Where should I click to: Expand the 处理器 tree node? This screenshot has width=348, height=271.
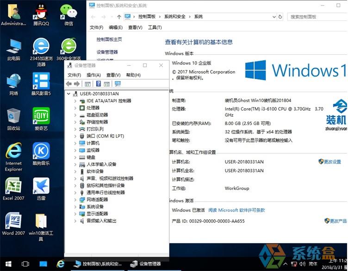pos(75,108)
